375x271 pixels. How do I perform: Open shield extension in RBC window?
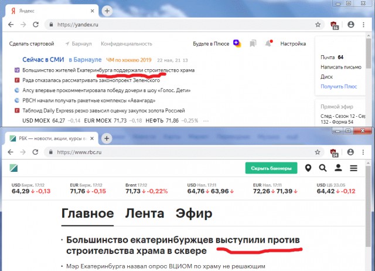coord(333,153)
